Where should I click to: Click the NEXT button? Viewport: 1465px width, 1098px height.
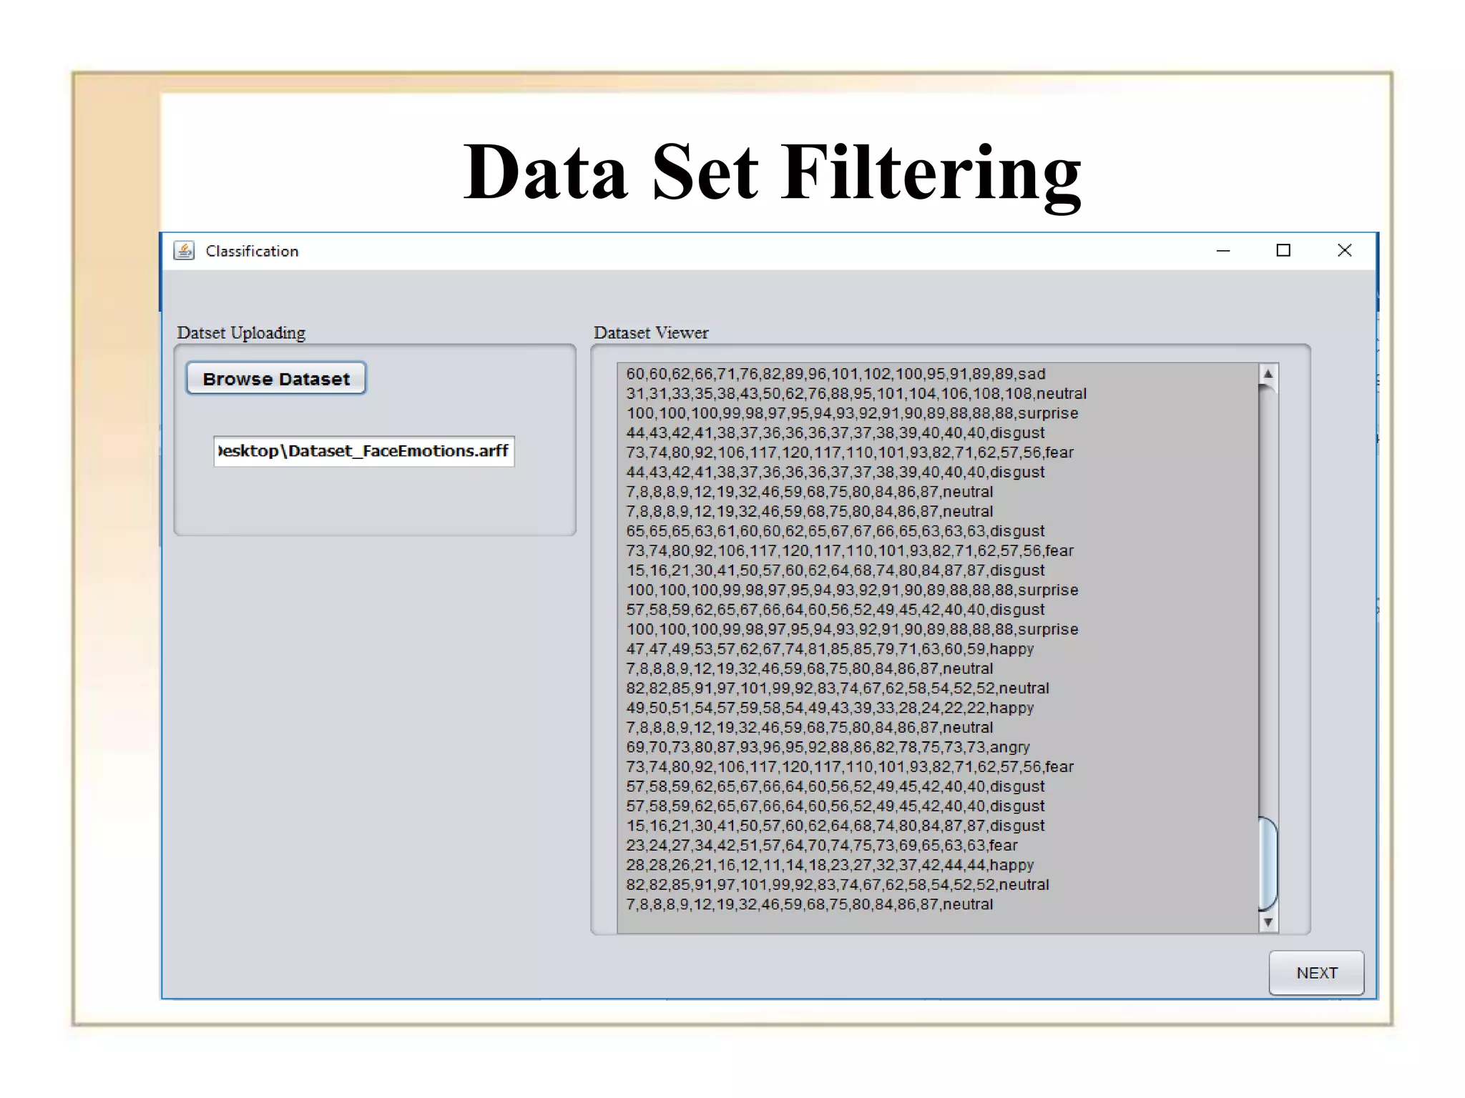1316,973
